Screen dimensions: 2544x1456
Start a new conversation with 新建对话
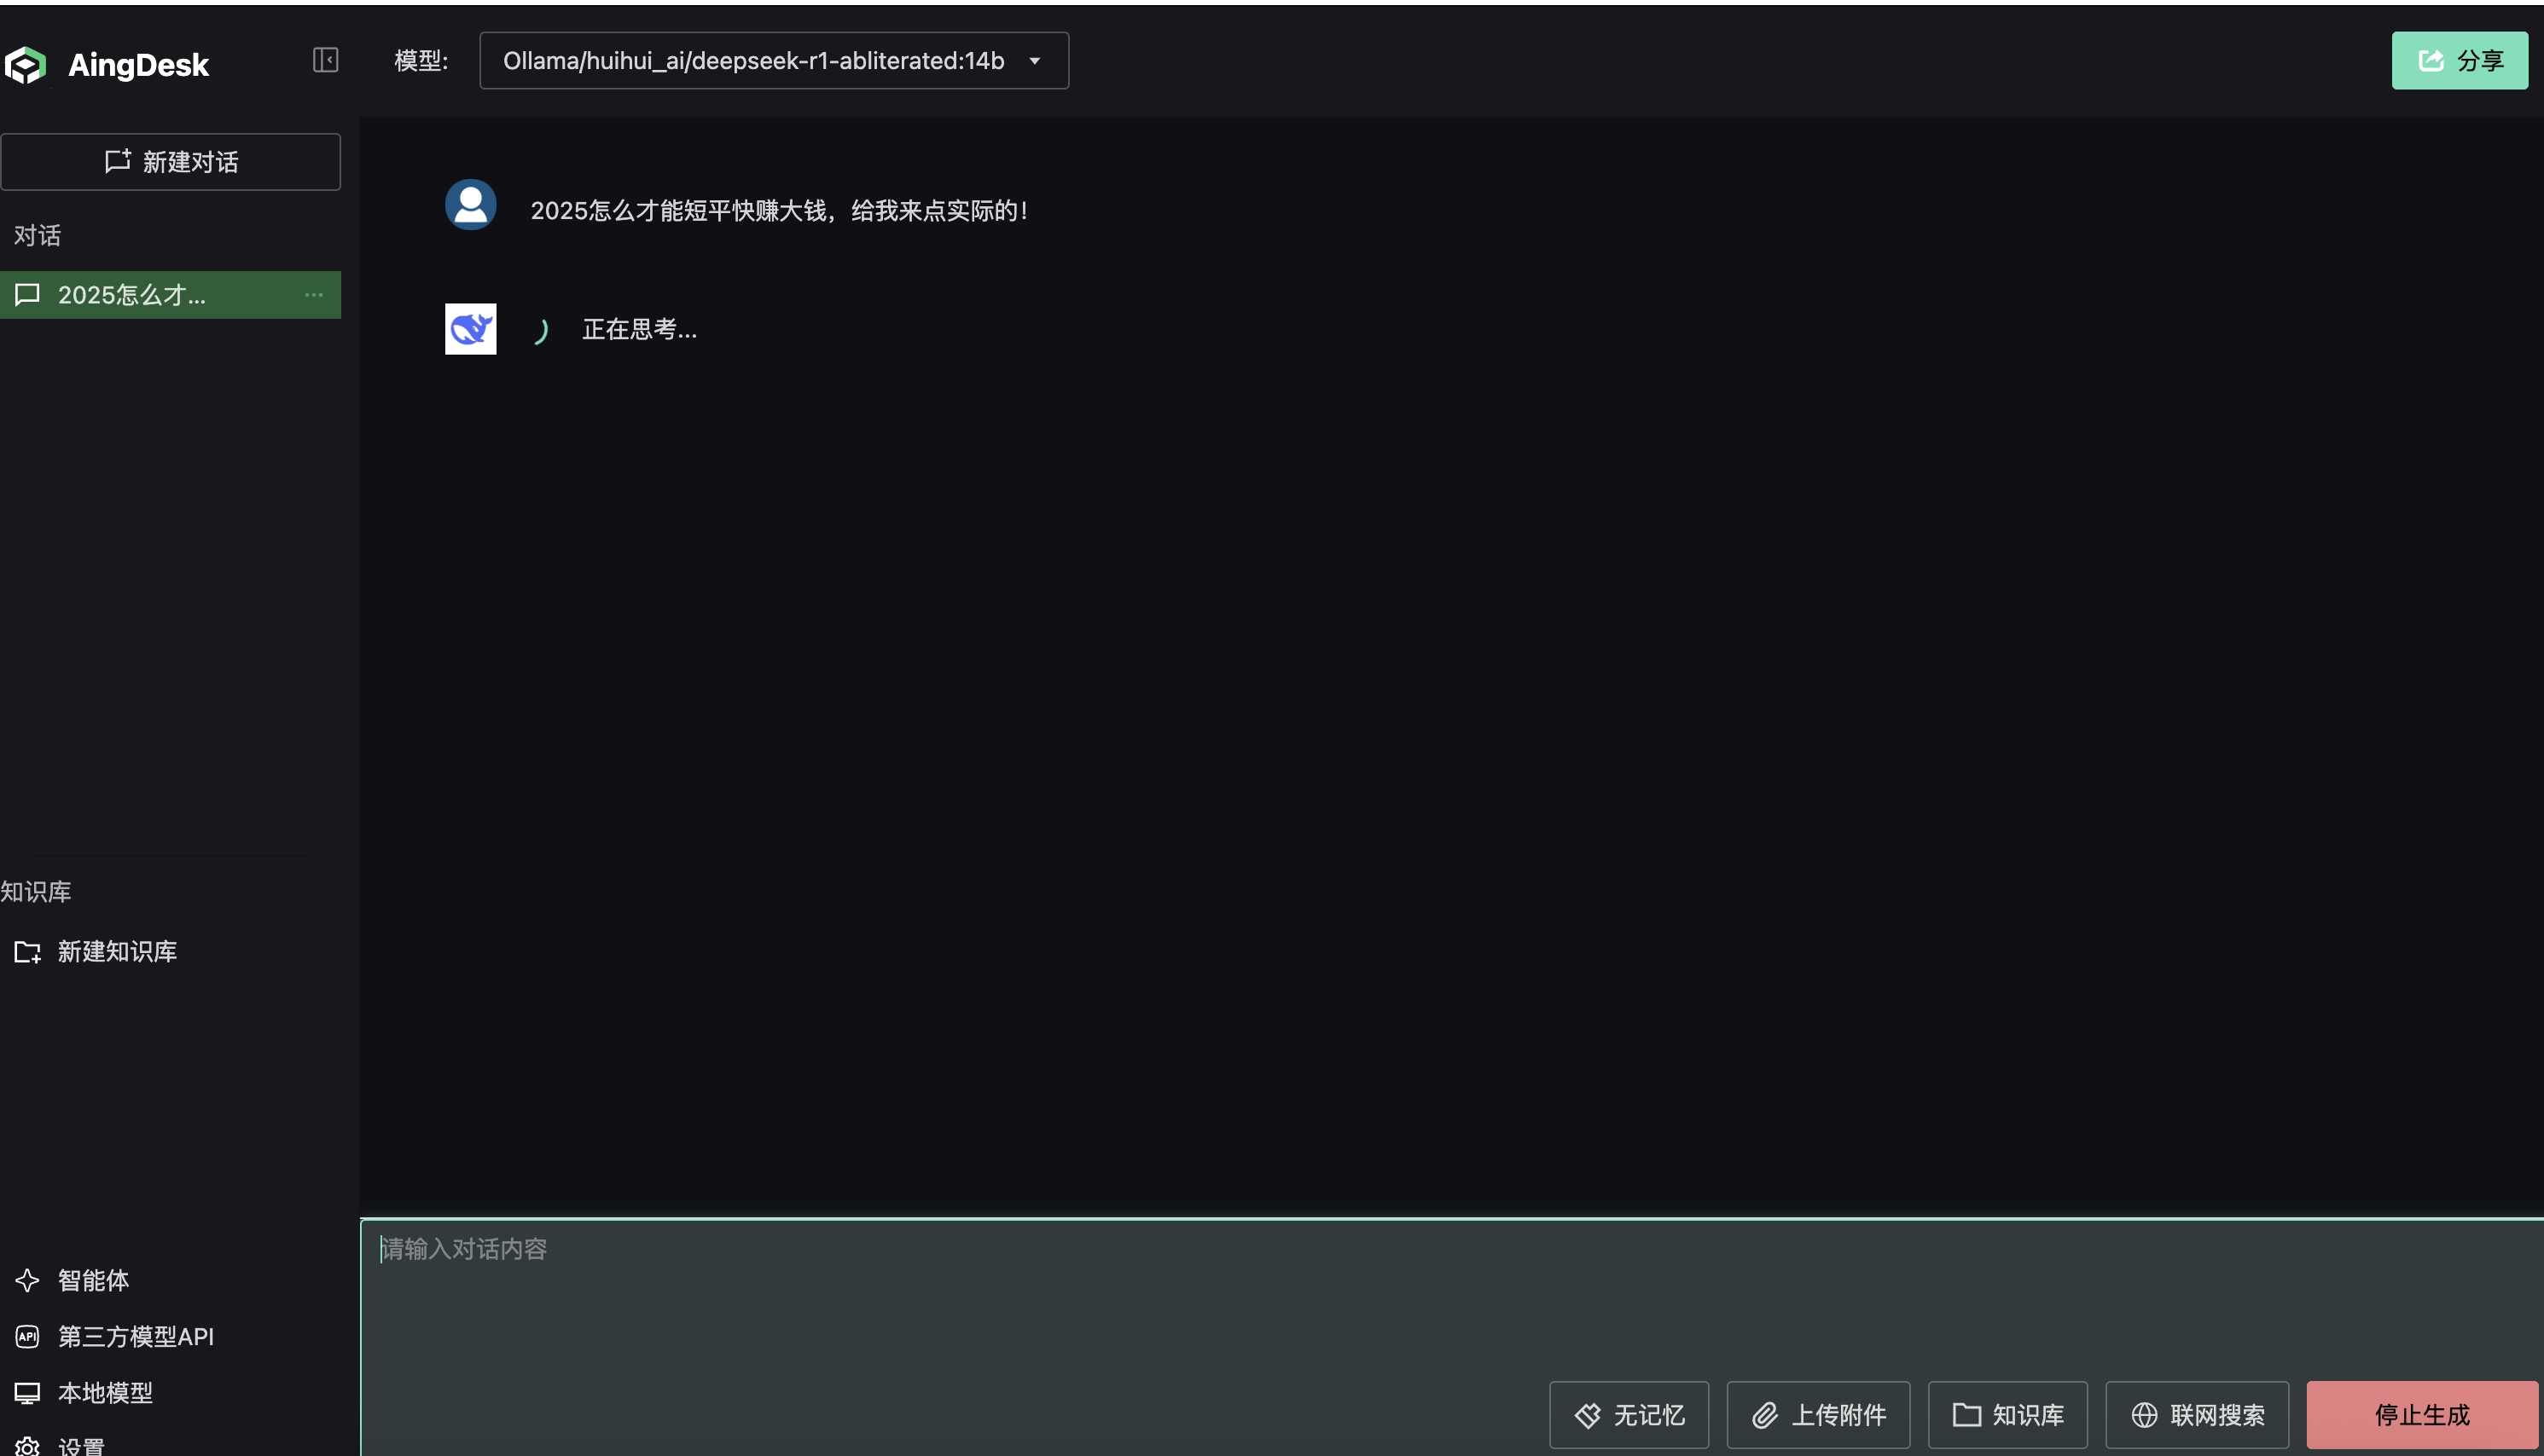coord(170,162)
